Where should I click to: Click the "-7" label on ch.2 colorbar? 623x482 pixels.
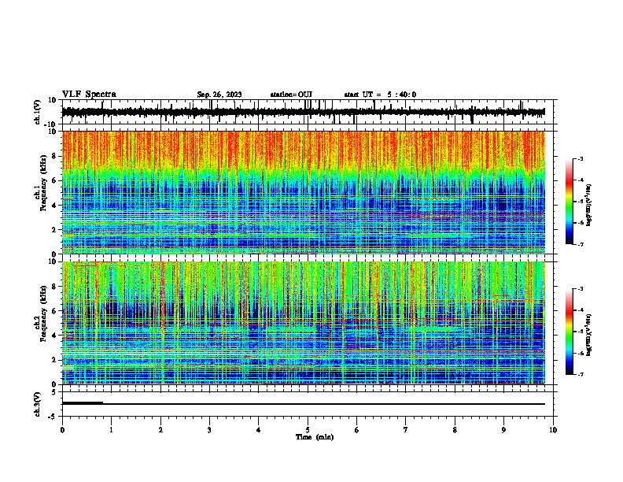[580, 374]
